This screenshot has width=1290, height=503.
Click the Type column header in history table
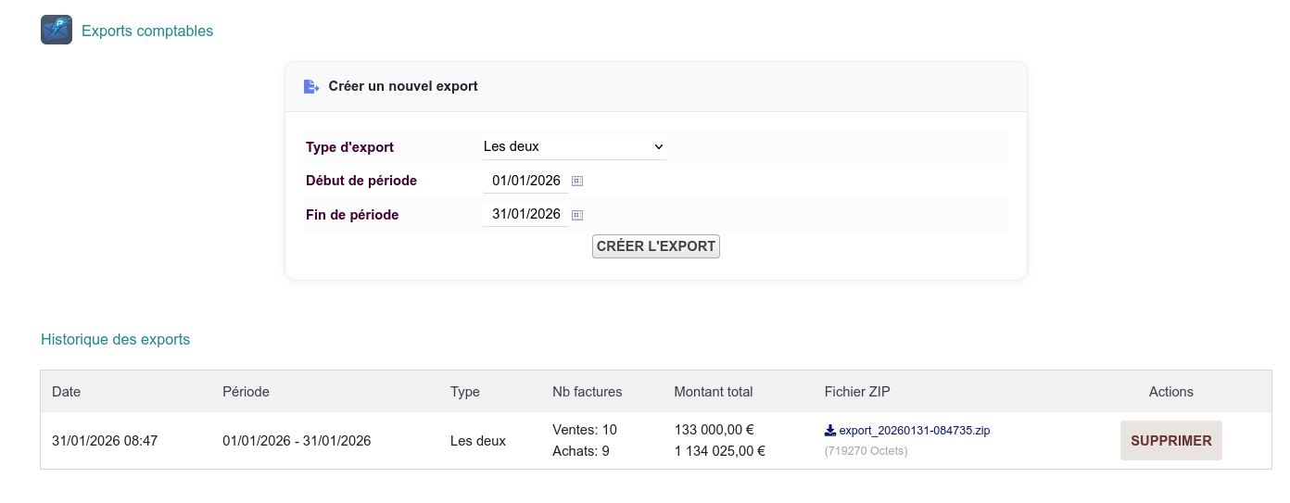(465, 392)
